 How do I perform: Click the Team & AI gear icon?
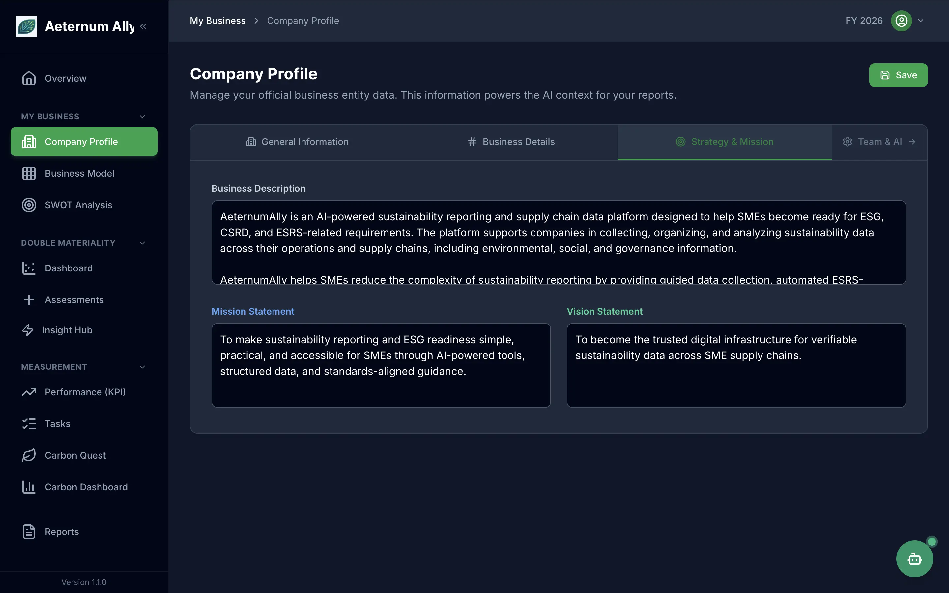(x=848, y=142)
